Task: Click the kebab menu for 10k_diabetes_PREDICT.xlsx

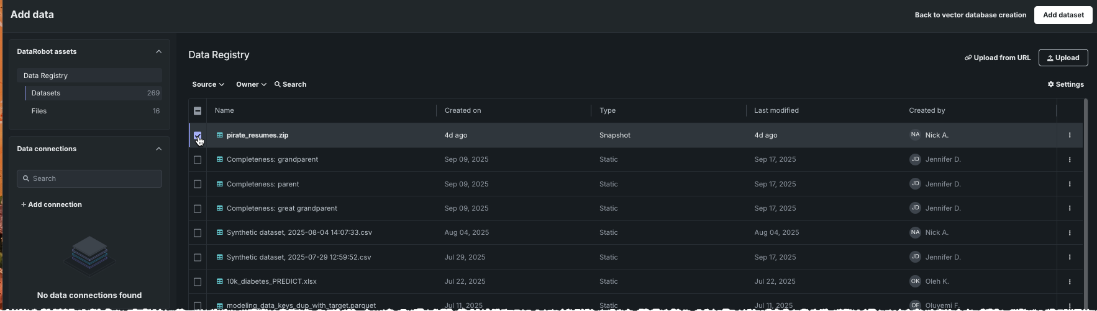Action: coord(1069,282)
